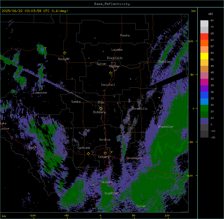Click the yellow diamond marker above Calgary label

click(x=105, y=153)
